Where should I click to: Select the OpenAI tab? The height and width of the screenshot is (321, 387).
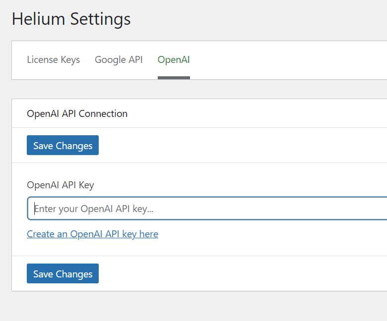point(174,60)
